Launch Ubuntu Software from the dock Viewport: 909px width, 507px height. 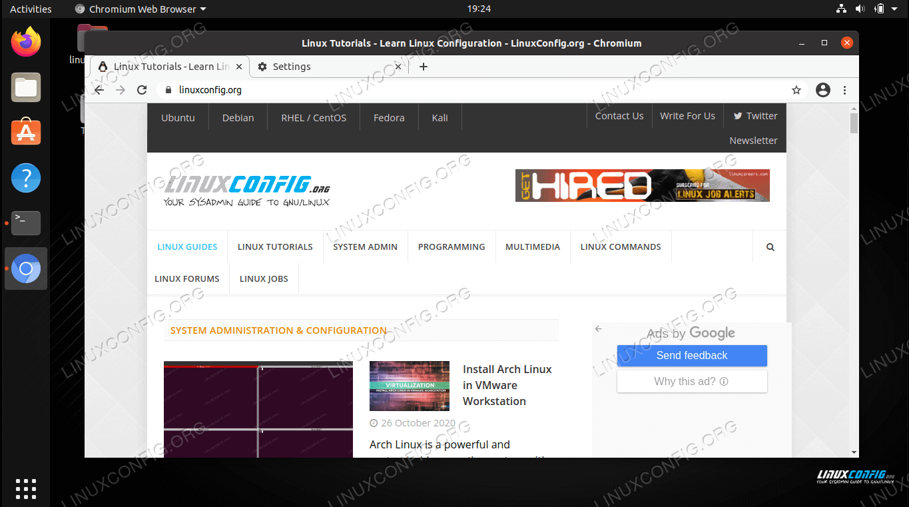pyautogui.click(x=26, y=132)
